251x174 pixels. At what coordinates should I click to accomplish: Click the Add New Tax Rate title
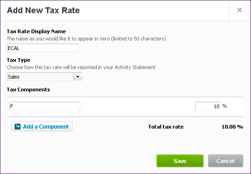(x=43, y=10)
